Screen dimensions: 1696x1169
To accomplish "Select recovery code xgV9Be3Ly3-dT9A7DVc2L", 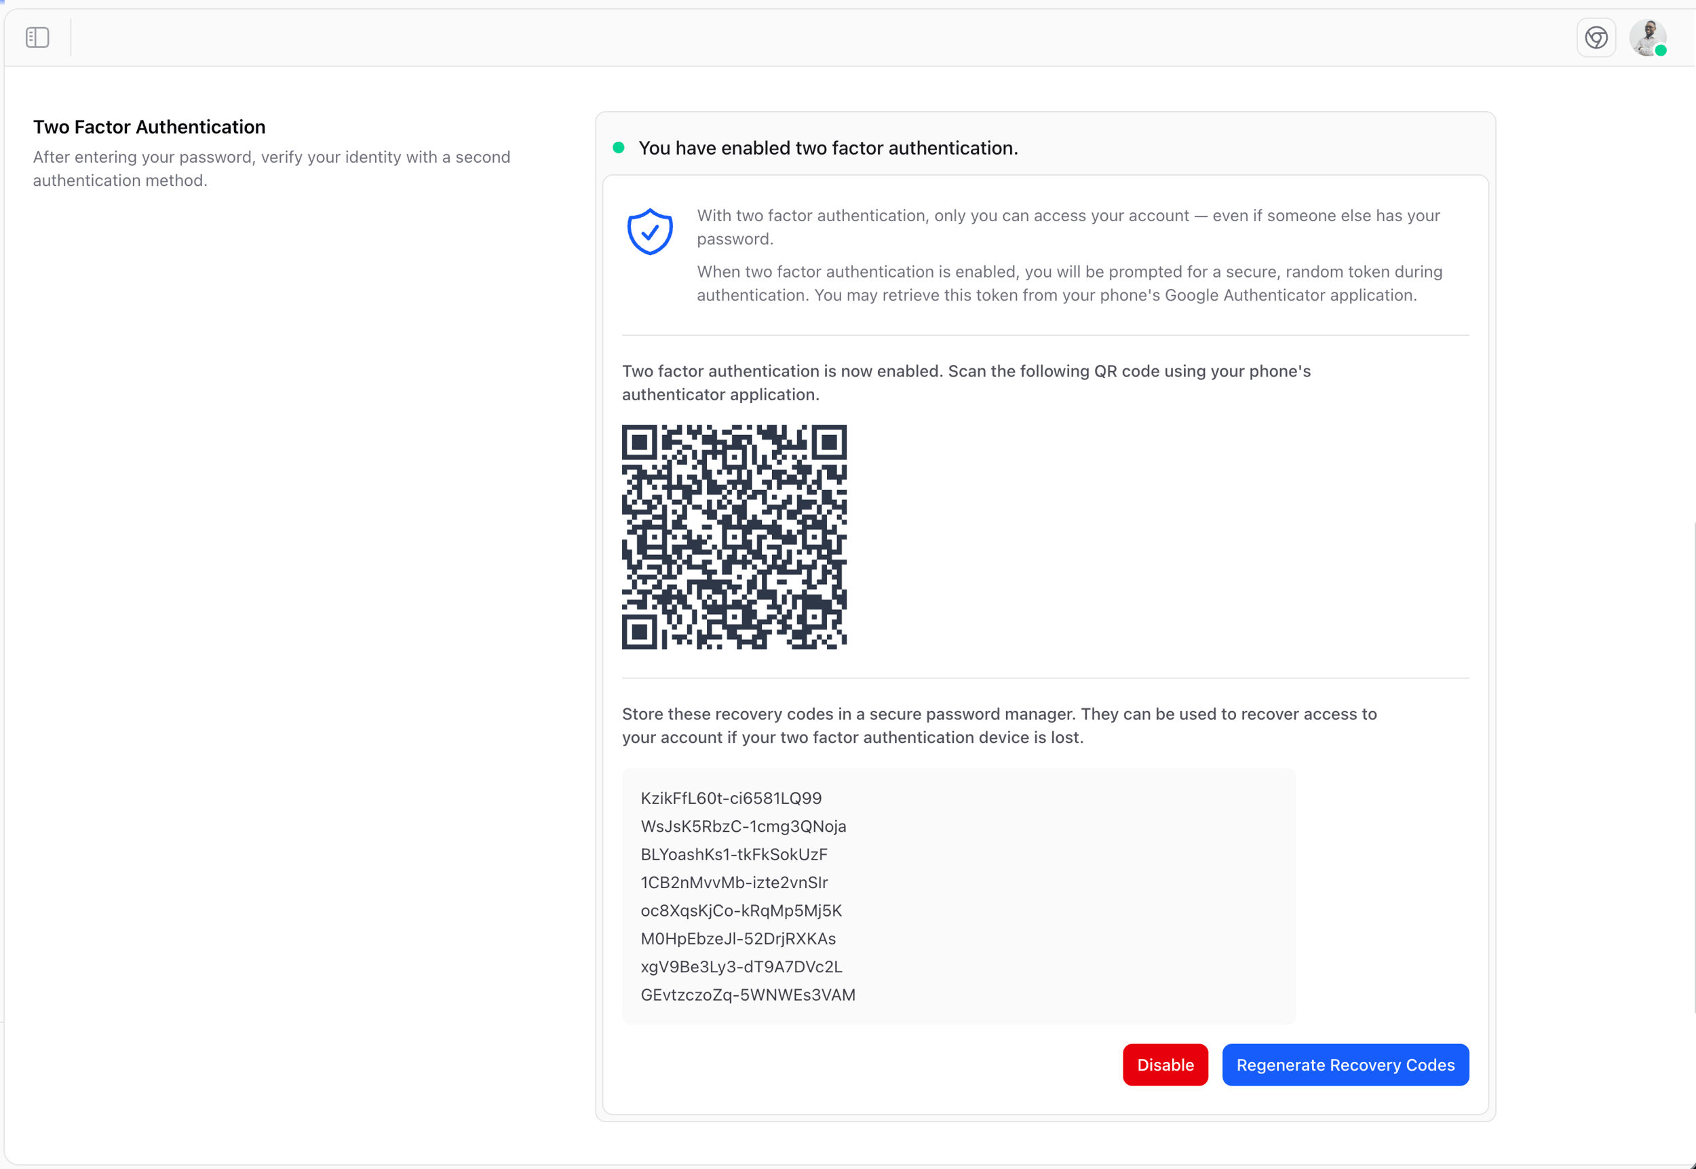I will tap(741, 967).
